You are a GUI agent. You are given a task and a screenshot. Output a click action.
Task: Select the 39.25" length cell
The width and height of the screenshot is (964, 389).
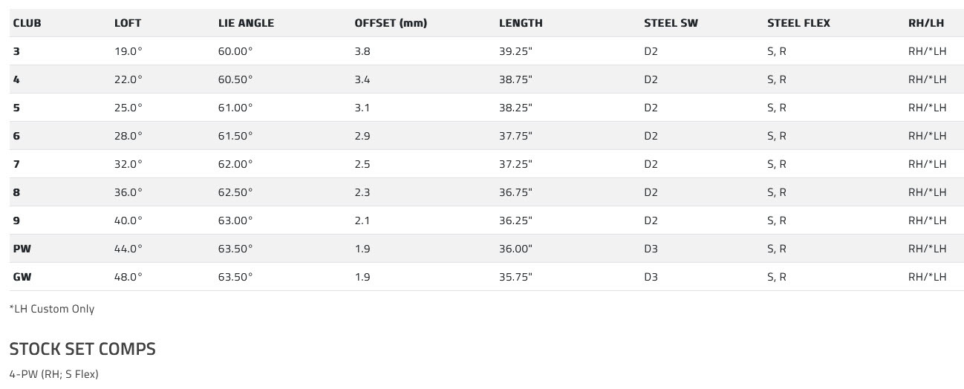515,51
